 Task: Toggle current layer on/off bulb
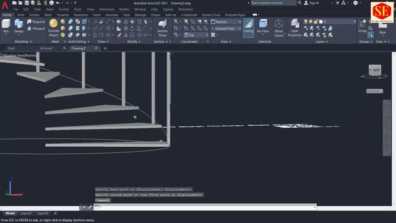[306, 22]
